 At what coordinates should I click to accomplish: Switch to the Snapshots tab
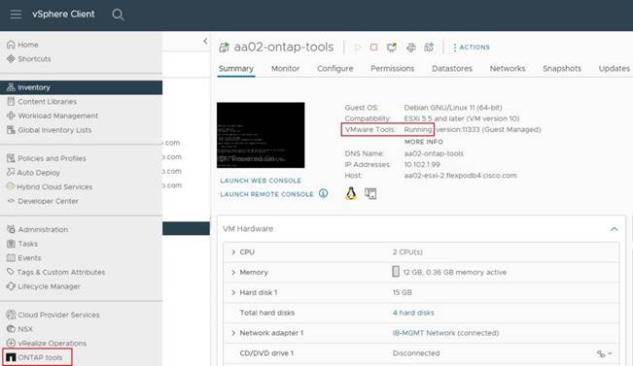tap(562, 69)
